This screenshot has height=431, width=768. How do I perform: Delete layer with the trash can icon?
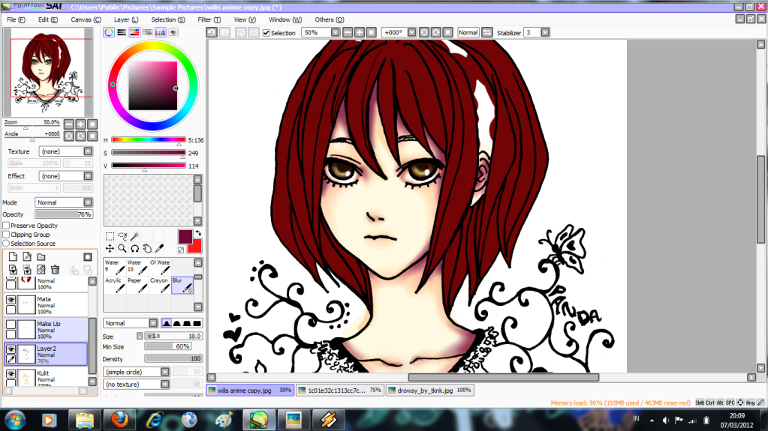click(55, 270)
